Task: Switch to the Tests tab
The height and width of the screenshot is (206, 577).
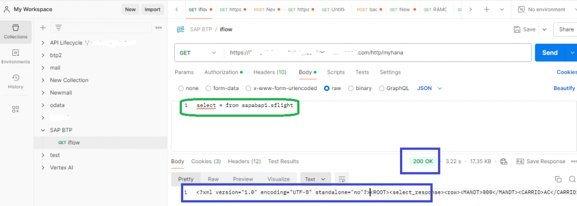Action: pos(362,72)
